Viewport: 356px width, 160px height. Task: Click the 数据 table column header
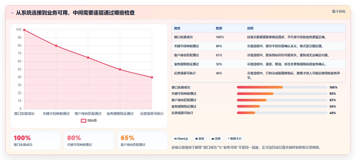(x=219, y=28)
